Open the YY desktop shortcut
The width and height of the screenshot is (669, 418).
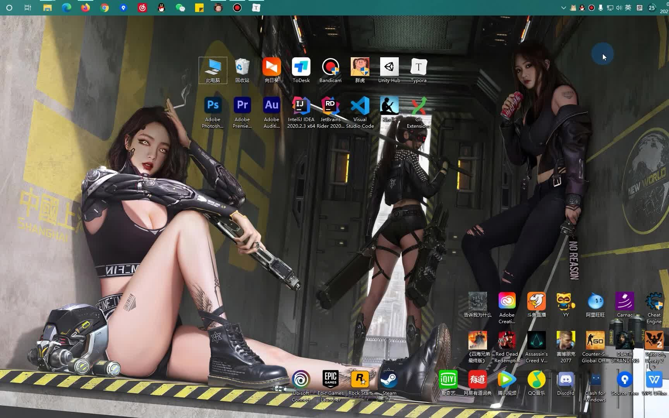(x=566, y=305)
